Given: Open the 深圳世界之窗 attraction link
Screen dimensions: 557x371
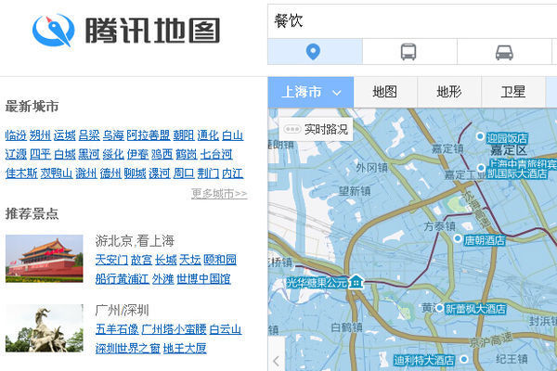Looking at the screenshot, I should pyautogui.click(x=128, y=349).
